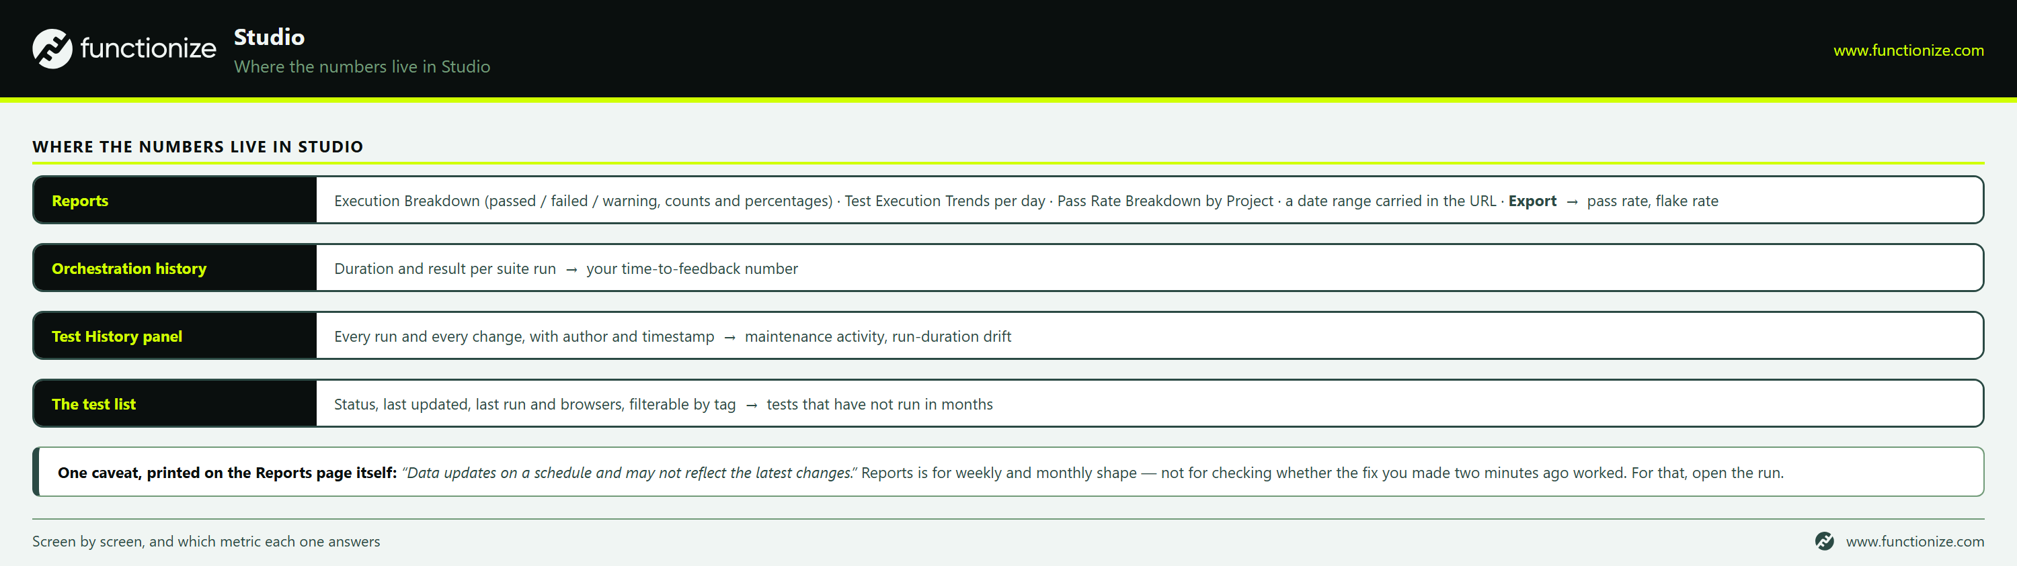Image resolution: width=2017 pixels, height=566 pixels.
Task: Click the Screen by screen footer caption
Action: [x=206, y=541]
